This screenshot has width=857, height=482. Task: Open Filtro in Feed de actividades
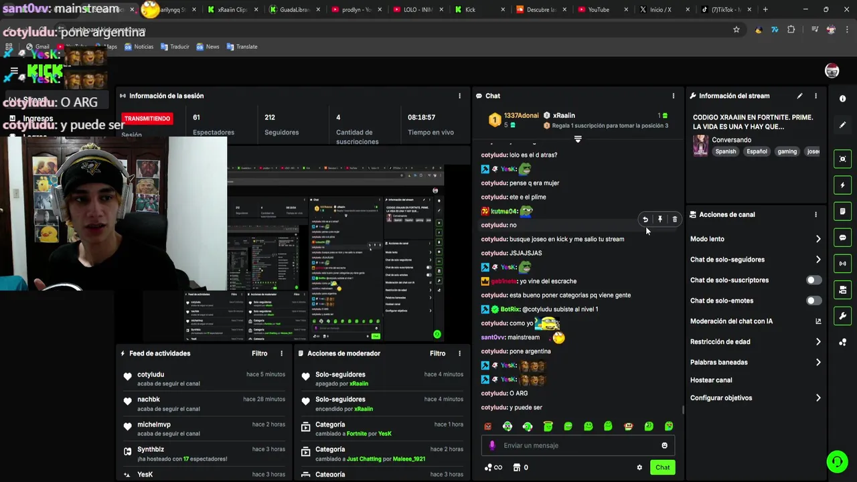[259, 353]
